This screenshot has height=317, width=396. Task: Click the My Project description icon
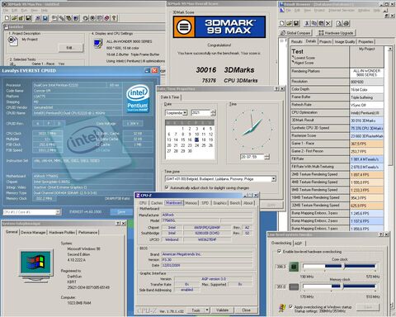[12, 41]
